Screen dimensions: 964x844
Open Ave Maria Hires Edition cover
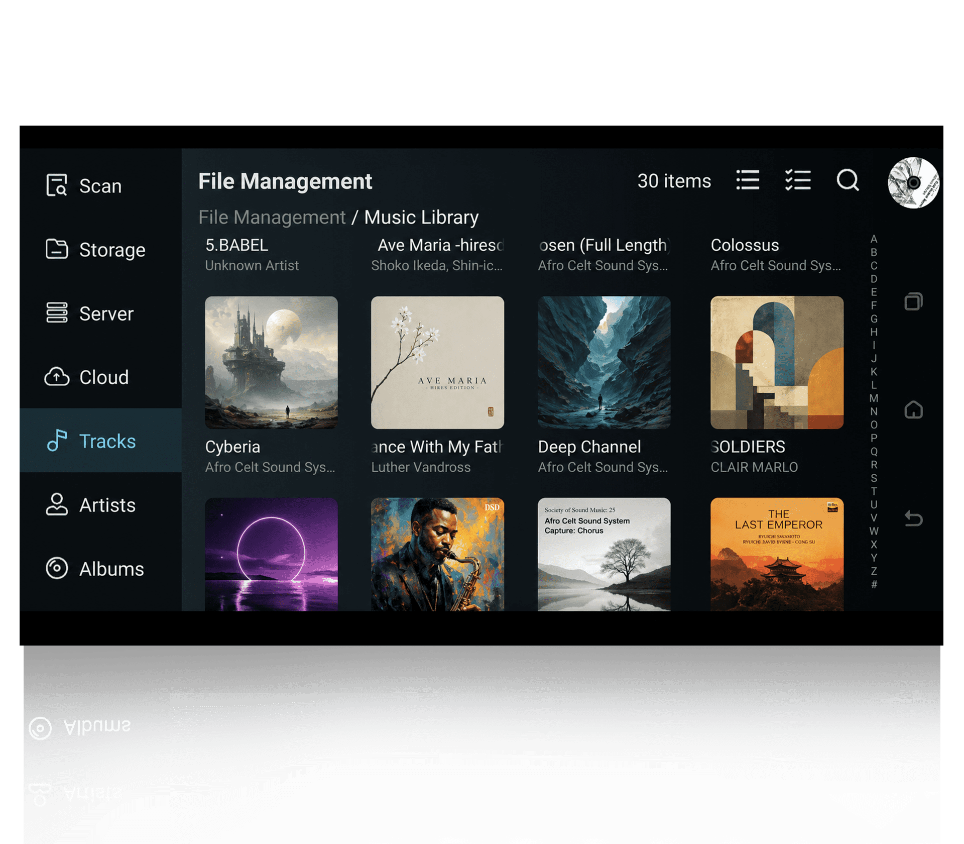click(x=437, y=362)
